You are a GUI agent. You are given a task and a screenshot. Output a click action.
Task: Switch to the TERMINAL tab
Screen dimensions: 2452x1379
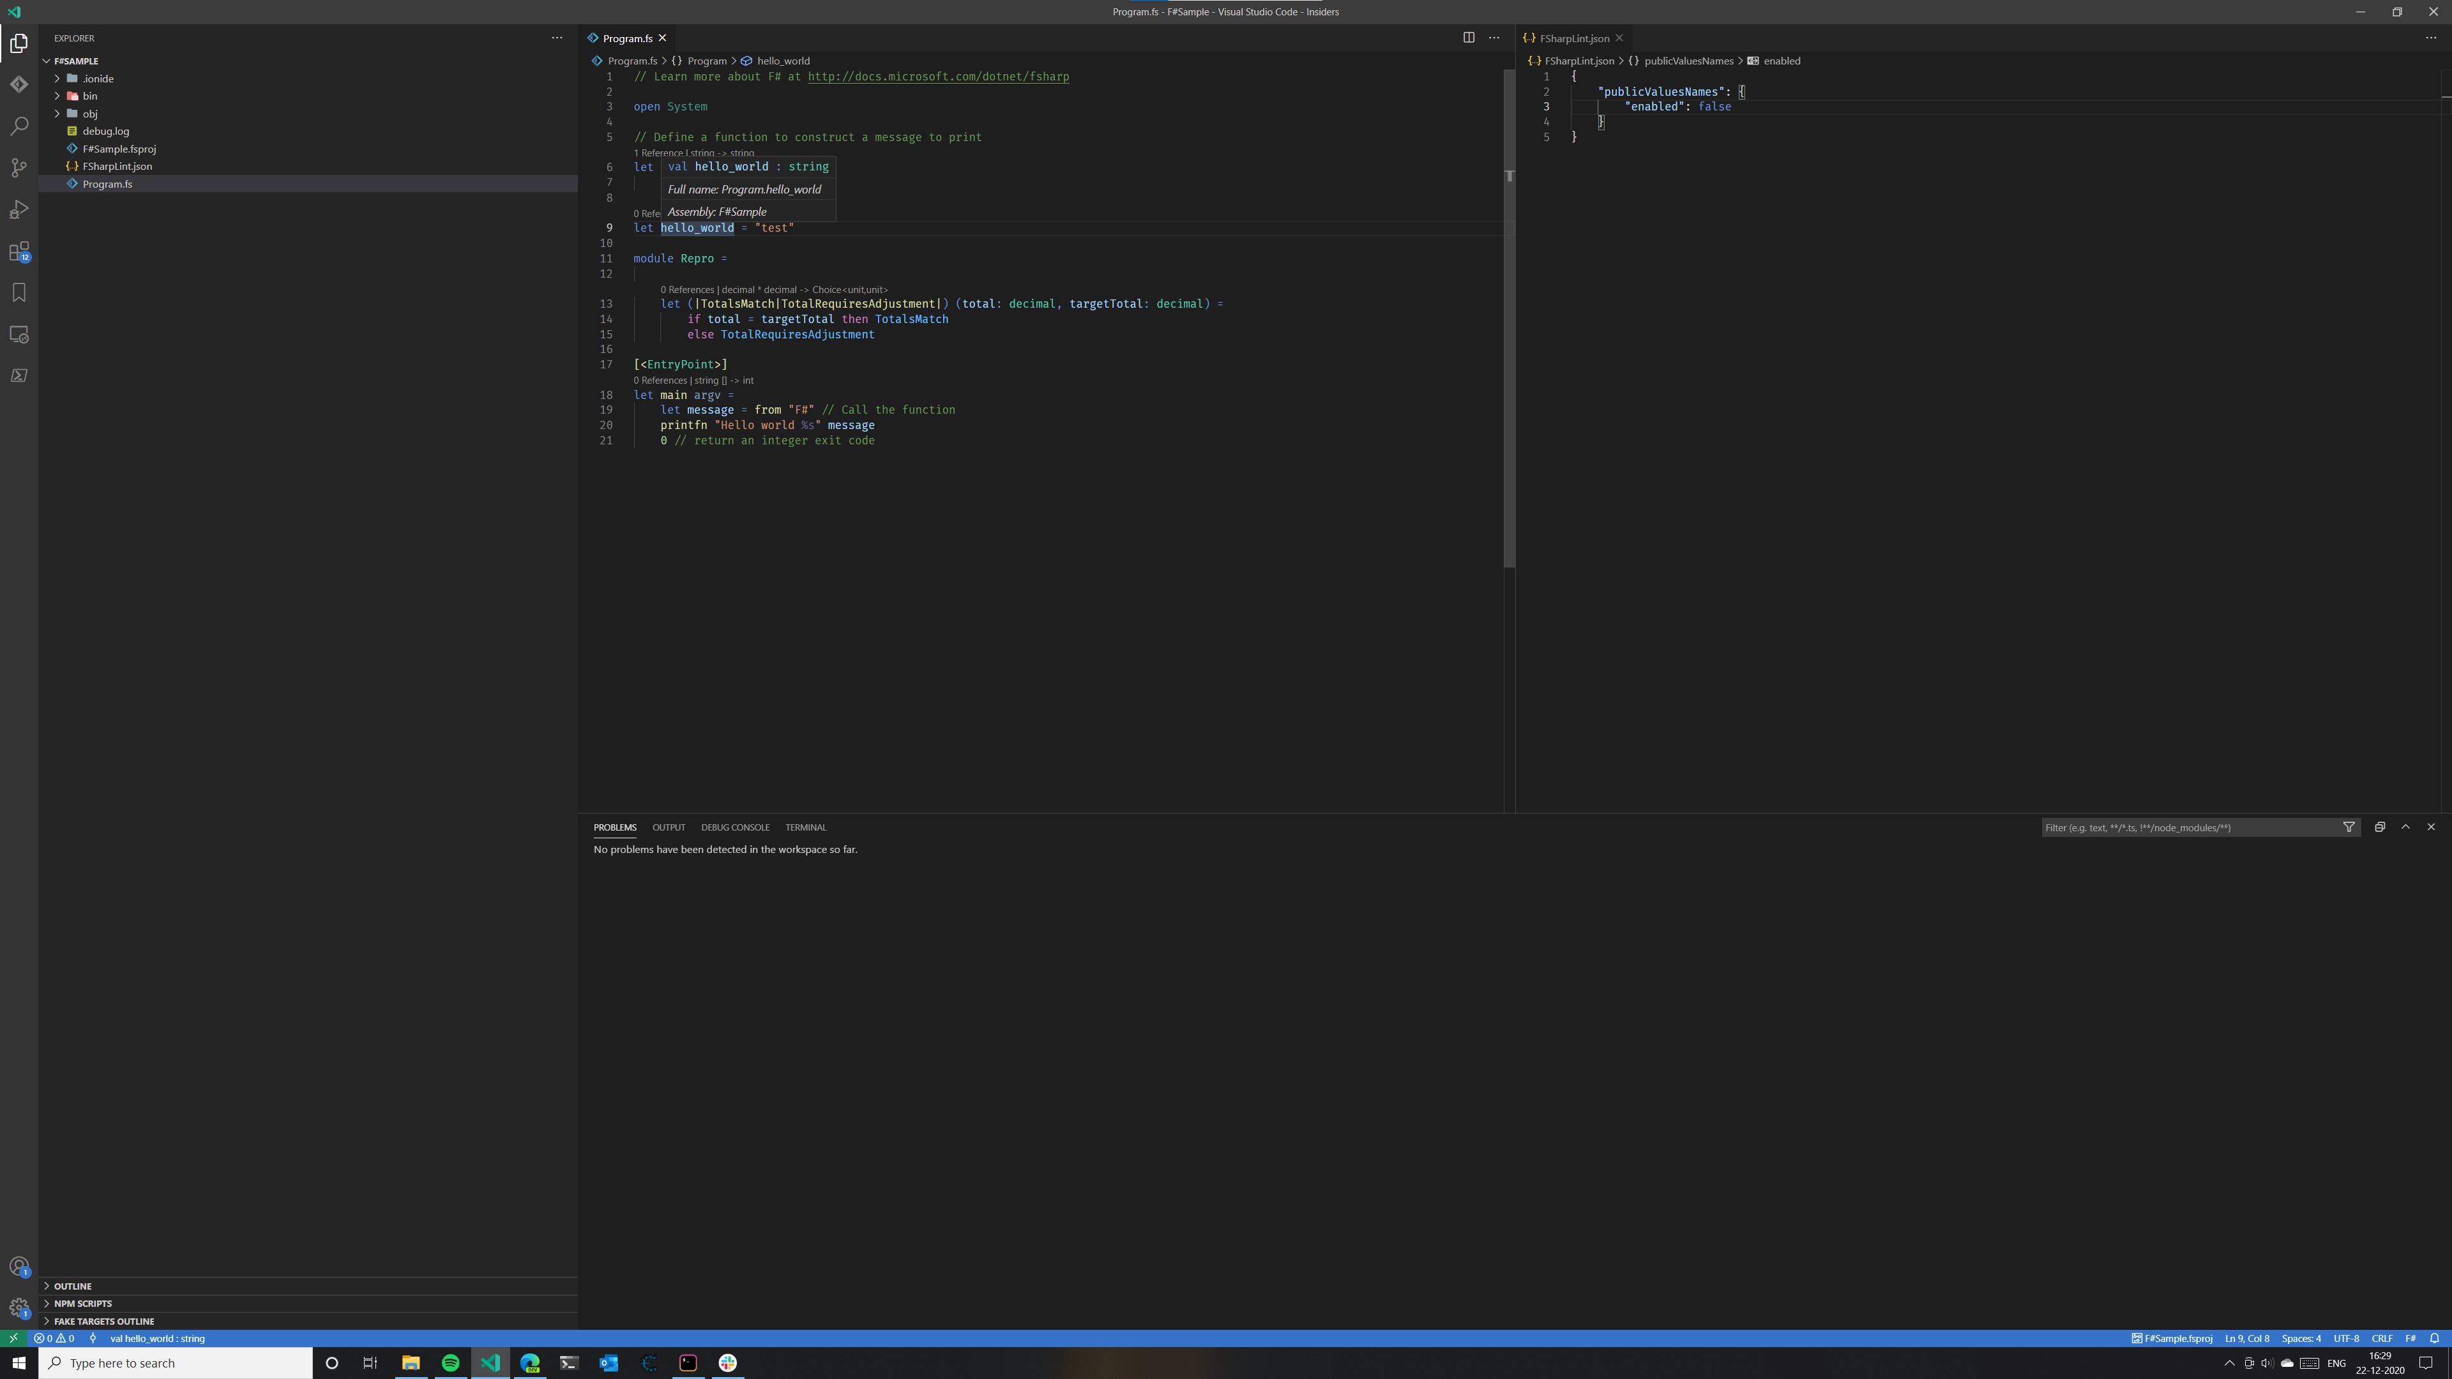point(805,827)
